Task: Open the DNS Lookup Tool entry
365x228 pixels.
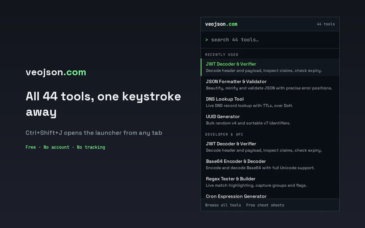Action: tap(270, 102)
